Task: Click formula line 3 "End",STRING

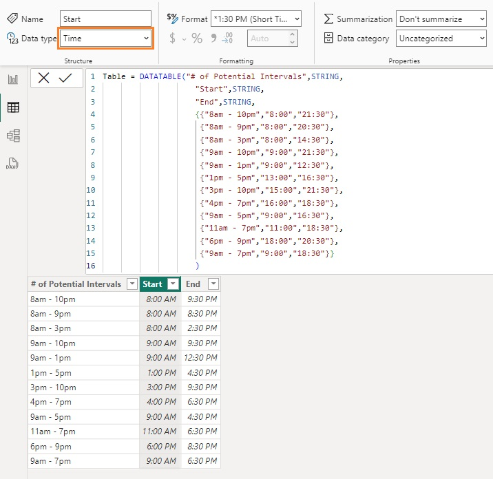Action: tap(224, 102)
